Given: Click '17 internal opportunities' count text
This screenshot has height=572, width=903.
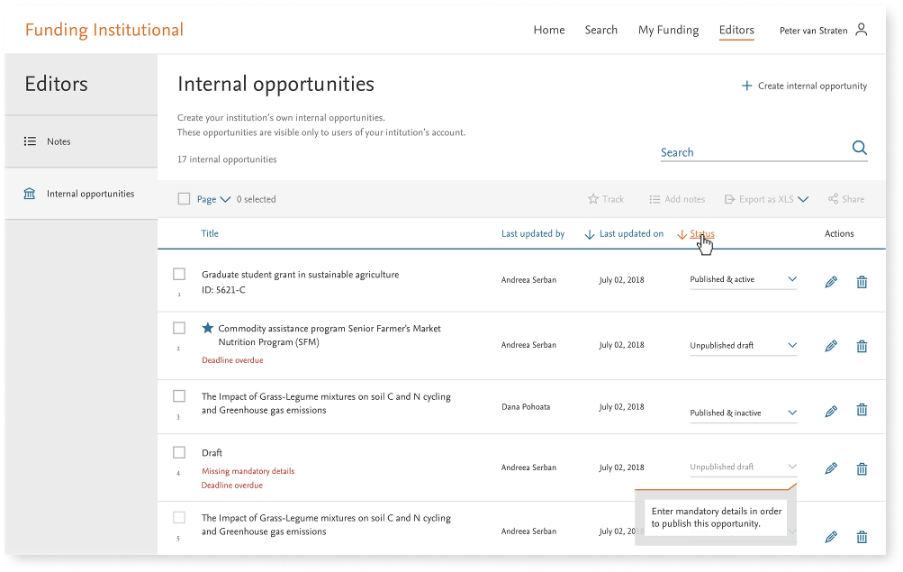Looking at the screenshot, I should click(x=227, y=159).
